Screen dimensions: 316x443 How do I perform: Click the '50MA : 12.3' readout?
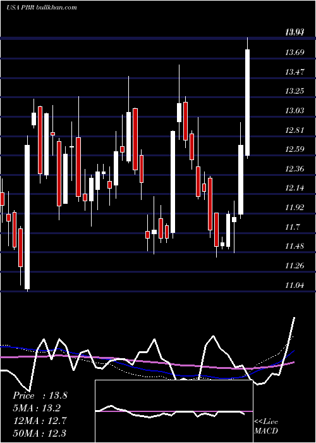point(40,433)
